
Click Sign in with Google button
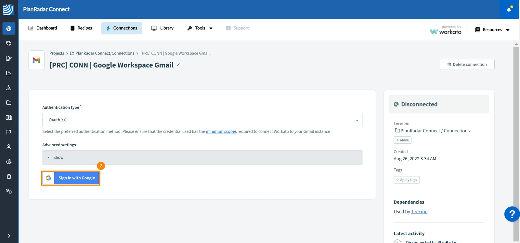71,178
